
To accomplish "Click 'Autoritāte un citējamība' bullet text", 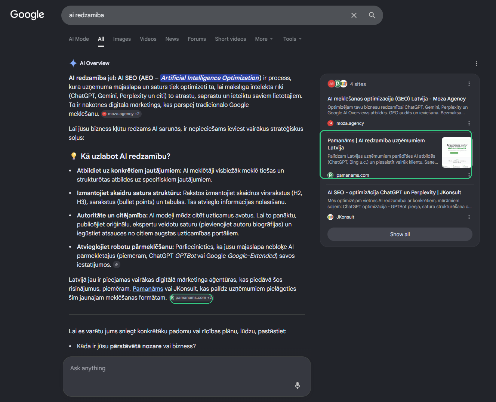I will coord(112,216).
